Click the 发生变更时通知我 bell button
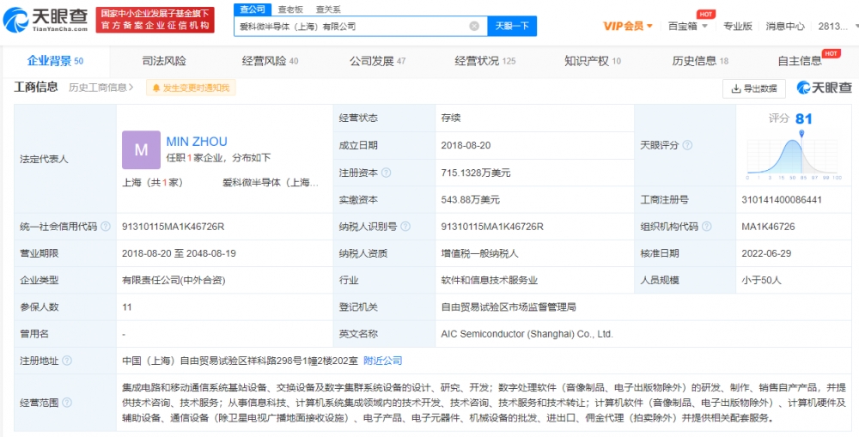This screenshot has height=437, width=859. [x=191, y=88]
